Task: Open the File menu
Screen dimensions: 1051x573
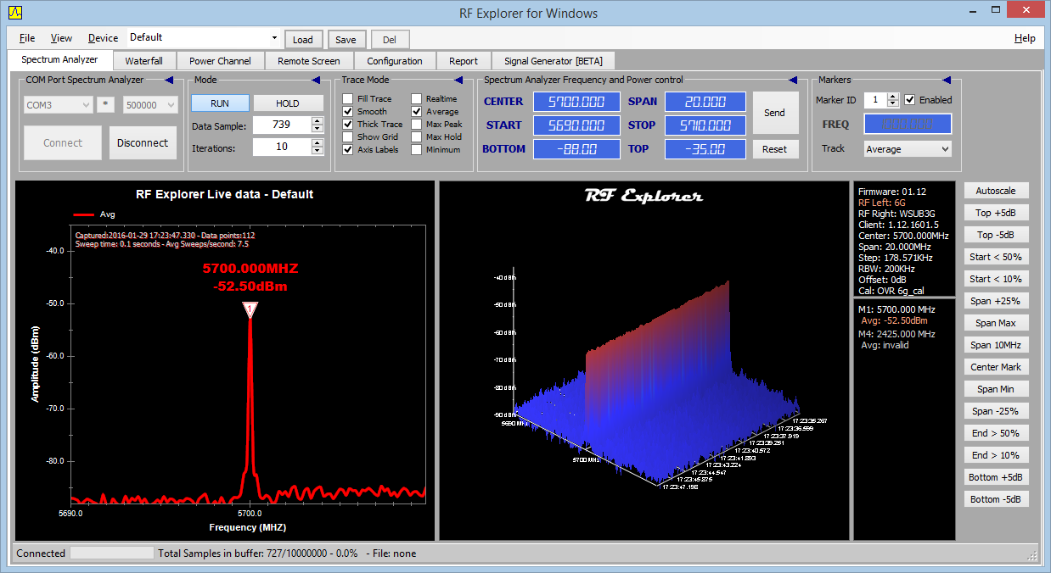Action: [x=27, y=38]
